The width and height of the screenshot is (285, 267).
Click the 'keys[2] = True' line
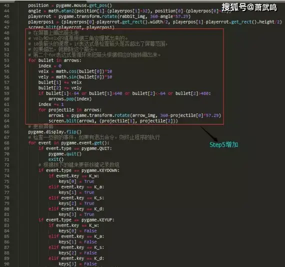tap(76, 203)
